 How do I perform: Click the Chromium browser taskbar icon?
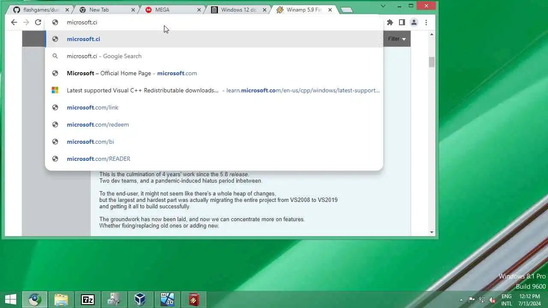tap(35, 299)
